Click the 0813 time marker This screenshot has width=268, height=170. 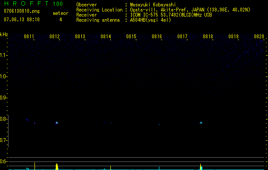(80, 37)
